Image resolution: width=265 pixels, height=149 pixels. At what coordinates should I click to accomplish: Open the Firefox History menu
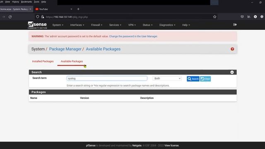coord(15,2)
